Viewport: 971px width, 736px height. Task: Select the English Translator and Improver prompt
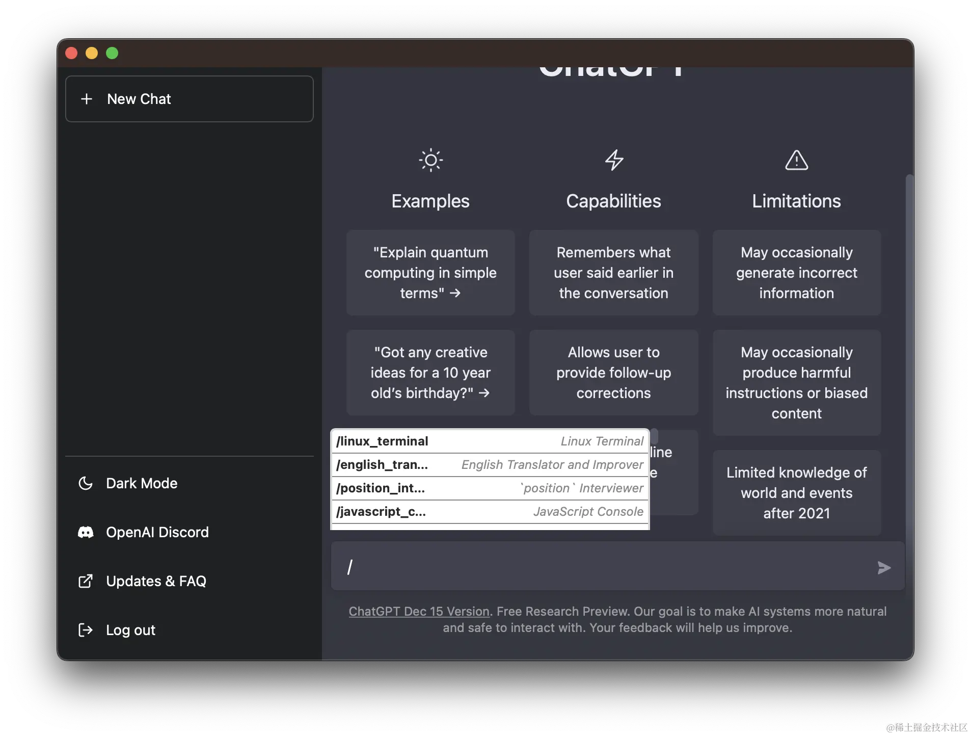pyautogui.click(x=490, y=465)
